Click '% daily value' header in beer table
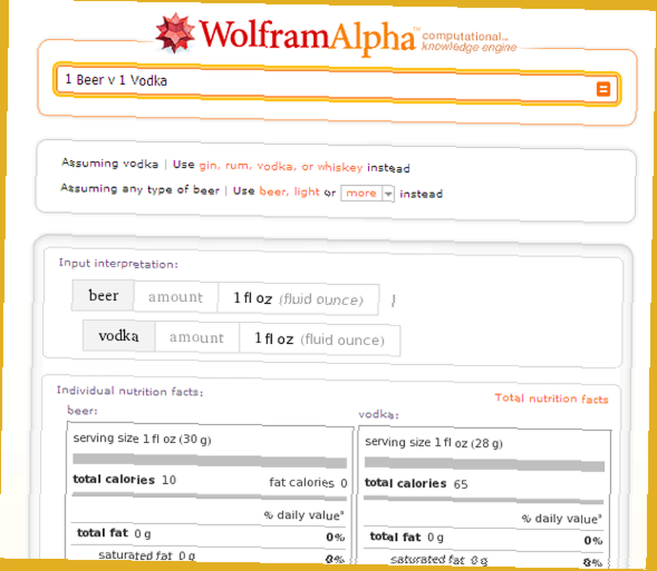 point(304,515)
